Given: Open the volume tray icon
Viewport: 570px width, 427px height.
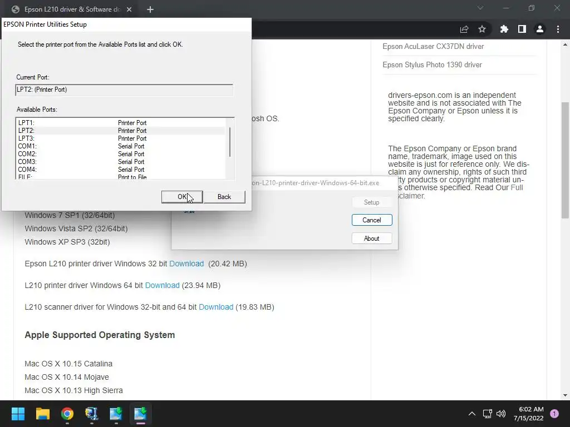Looking at the screenshot, I should 501,414.
